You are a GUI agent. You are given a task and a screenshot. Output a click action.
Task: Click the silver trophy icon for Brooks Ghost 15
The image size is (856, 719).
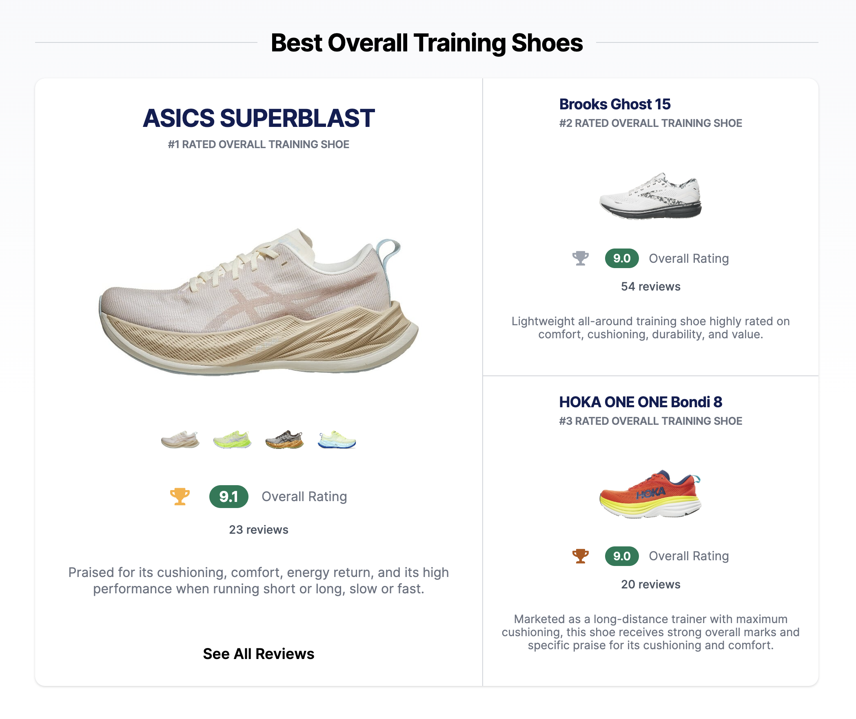581,258
